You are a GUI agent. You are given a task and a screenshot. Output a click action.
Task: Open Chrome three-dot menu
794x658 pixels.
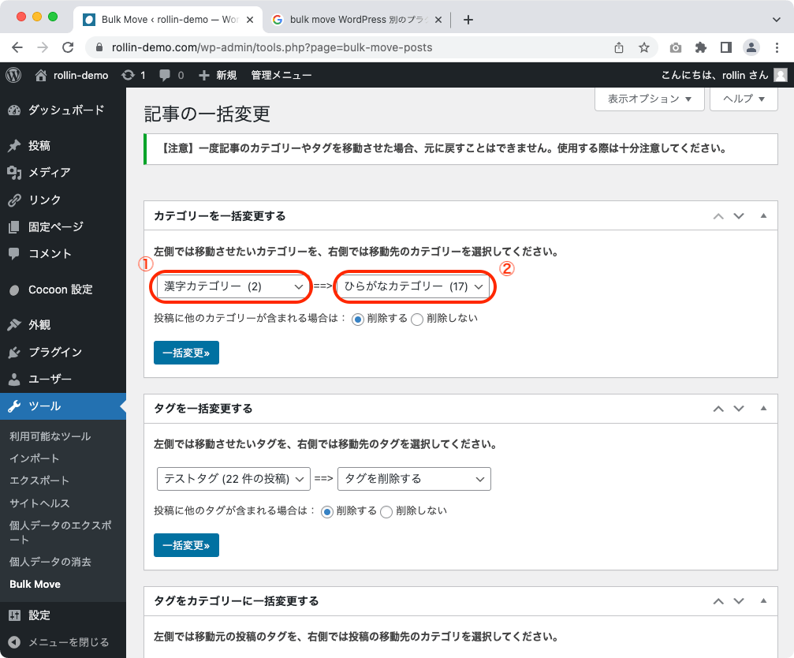tap(777, 47)
